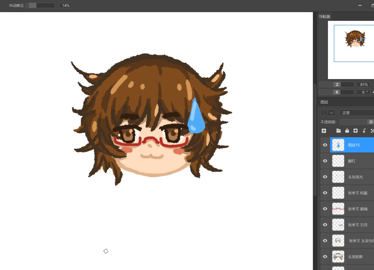Click the navigator canvas preview thumbnail
374x270 pixels.
(x=351, y=50)
